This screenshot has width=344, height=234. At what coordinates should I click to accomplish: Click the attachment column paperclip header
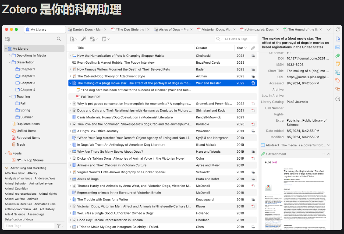point(253,48)
